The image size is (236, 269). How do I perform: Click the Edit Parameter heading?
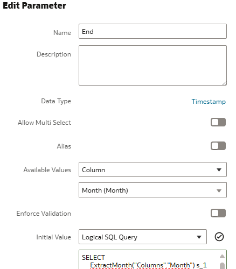(34, 5)
